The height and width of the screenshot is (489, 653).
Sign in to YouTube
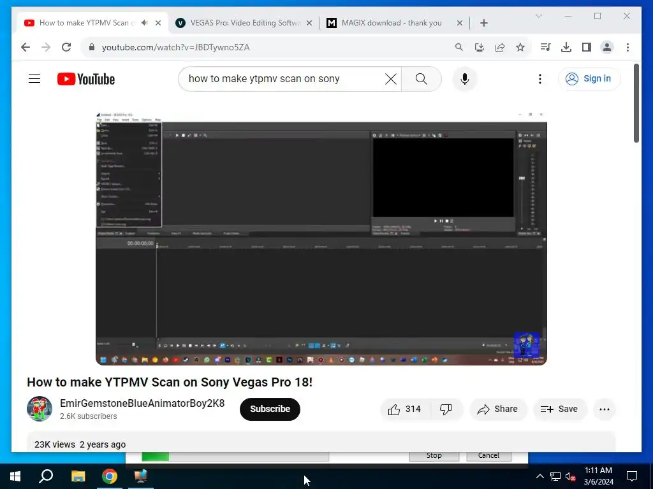point(589,78)
